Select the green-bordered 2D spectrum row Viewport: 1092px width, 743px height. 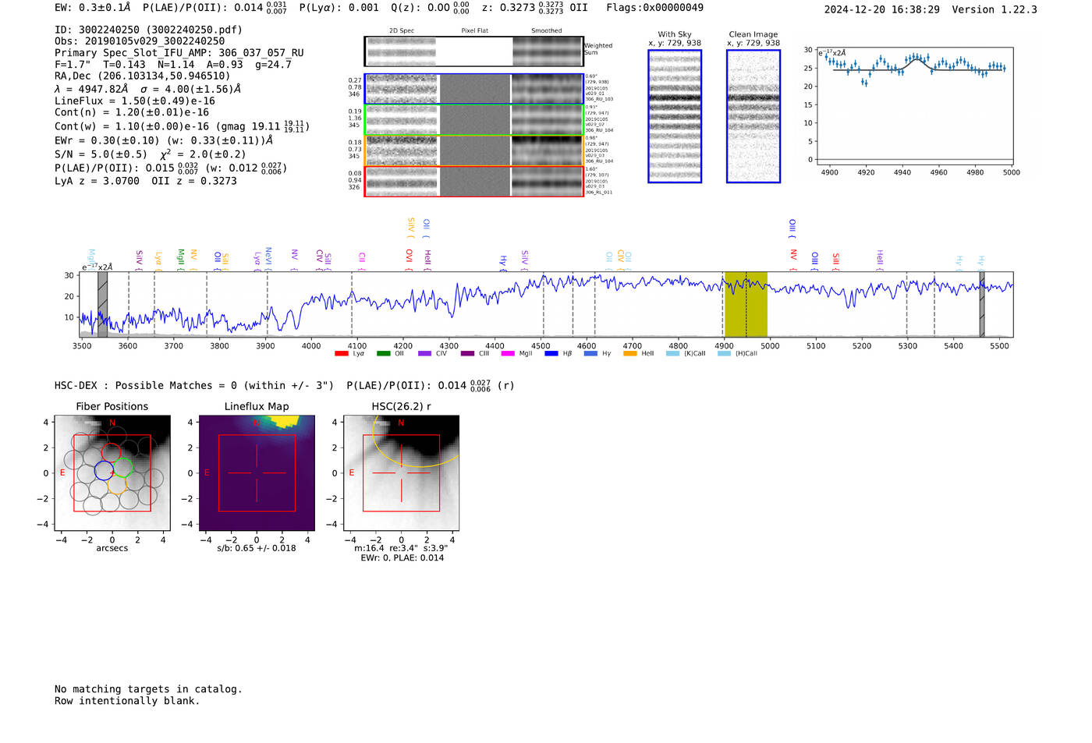click(473, 120)
